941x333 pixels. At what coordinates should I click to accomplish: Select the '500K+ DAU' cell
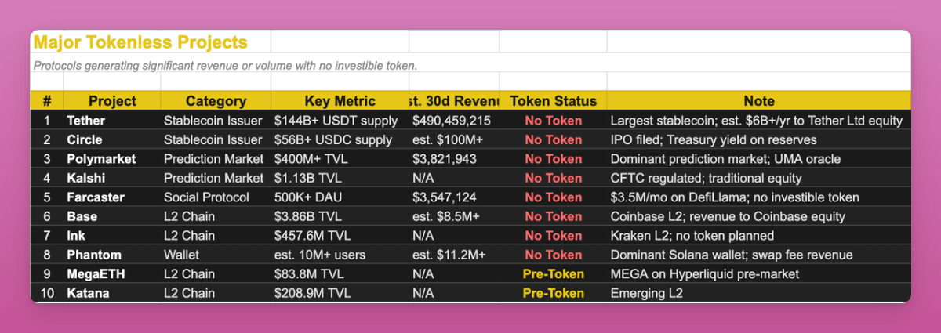[x=340, y=197]
